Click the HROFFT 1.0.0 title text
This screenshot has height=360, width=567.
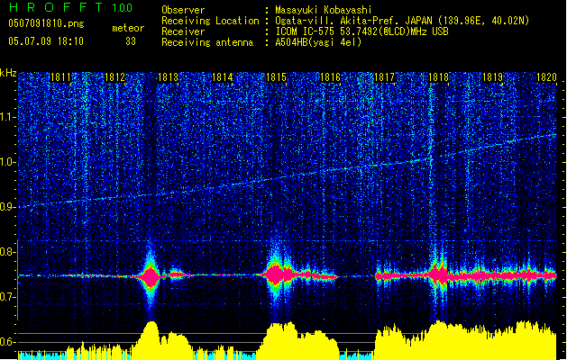pos(71,7)
